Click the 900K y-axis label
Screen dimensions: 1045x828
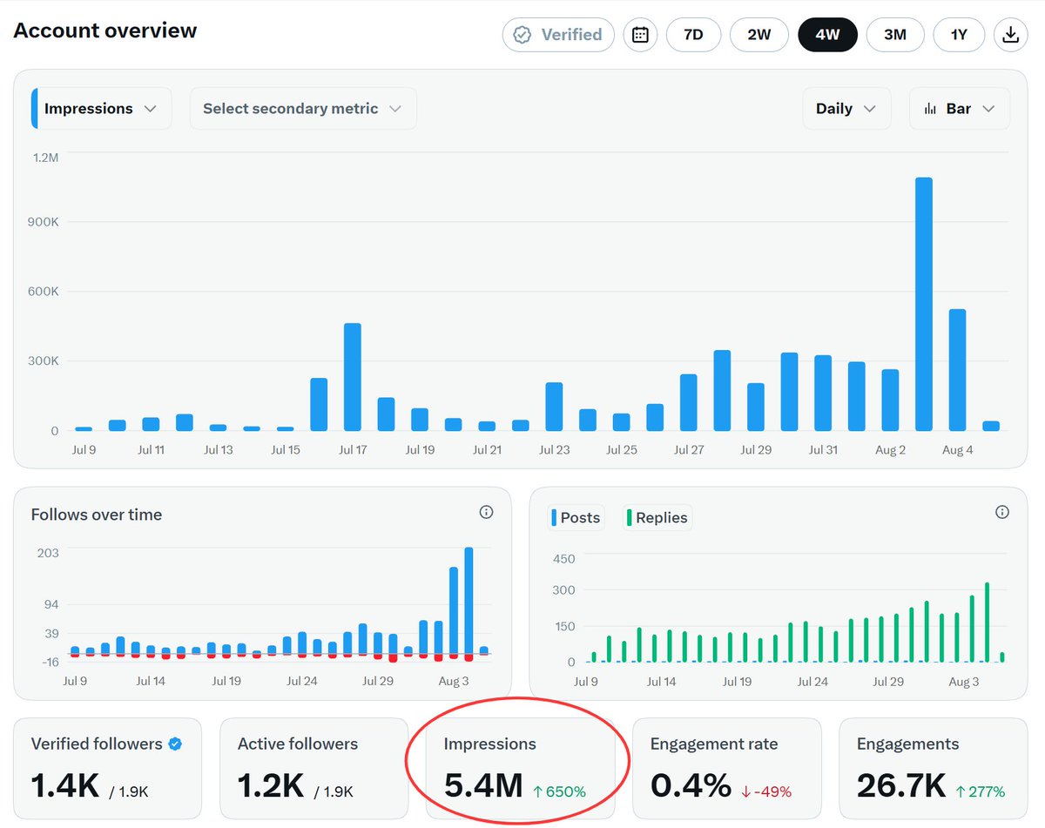point(43,222)
